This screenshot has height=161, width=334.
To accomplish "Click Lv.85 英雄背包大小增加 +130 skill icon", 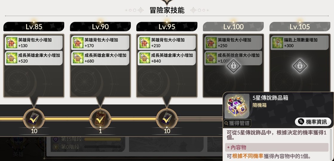I will (x=12, y=43).
